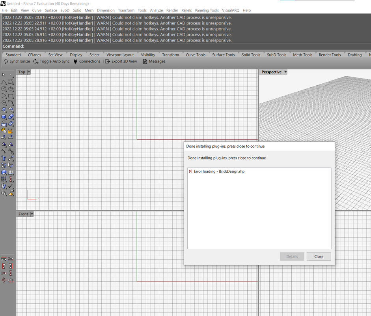Switch to the Mesh Tools tab
This screenshot has height=316, width=371.
(303, 55)
